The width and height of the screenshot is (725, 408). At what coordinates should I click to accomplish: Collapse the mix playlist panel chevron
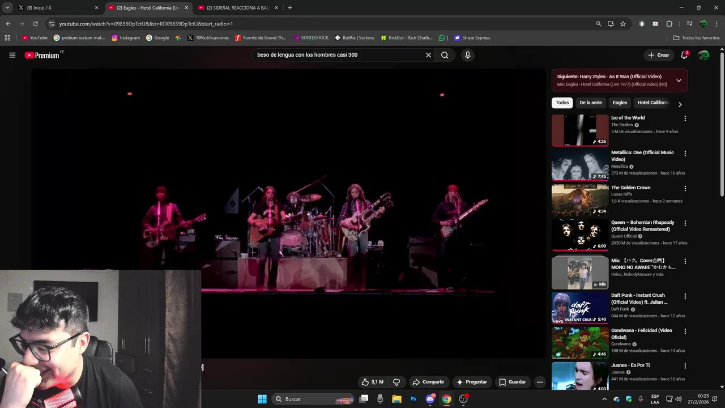click(679, 80)
